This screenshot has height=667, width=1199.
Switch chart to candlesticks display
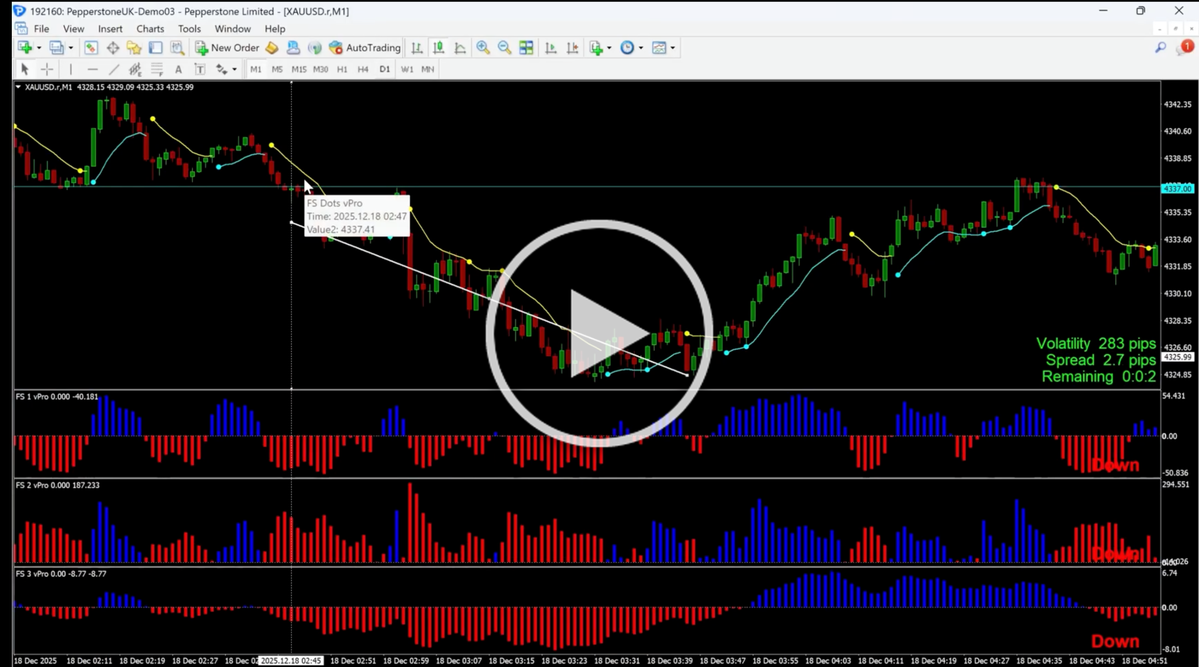(x=438, y=48)
